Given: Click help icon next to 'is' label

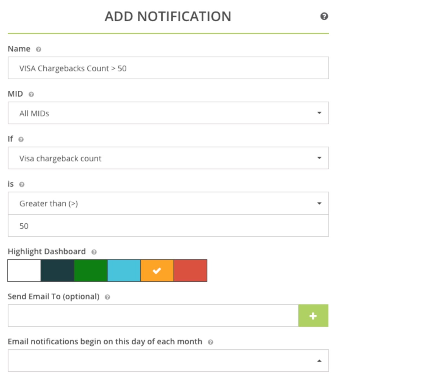Looking at the screenshot, I should point(22,184).
